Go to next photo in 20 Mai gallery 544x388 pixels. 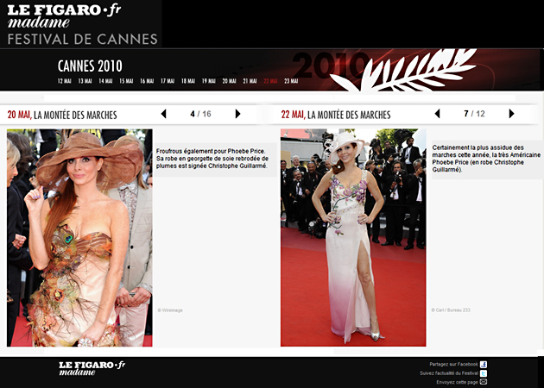click(x=237, y=114)
